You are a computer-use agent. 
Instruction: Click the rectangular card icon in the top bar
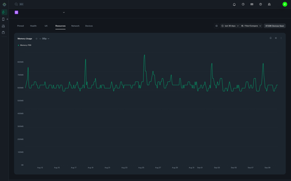(252, 4)
